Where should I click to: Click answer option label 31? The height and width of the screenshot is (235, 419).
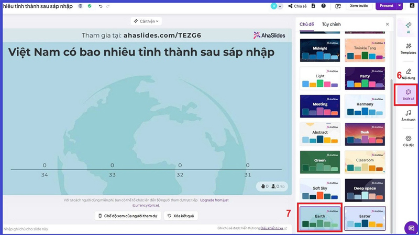[248, 175]
